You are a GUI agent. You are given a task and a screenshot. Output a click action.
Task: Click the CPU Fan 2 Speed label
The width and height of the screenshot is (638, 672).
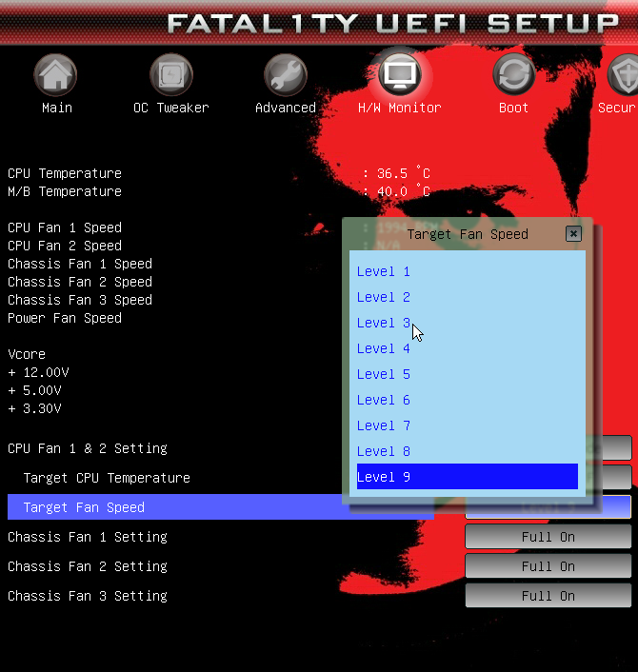coord(65,246)
